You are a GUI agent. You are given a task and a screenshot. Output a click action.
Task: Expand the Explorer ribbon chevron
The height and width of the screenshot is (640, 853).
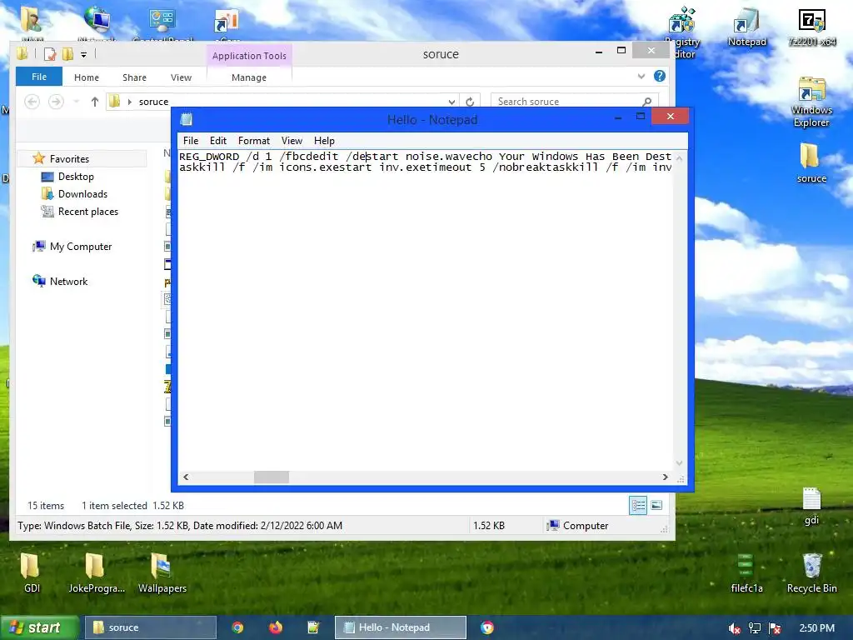(641, 76)
